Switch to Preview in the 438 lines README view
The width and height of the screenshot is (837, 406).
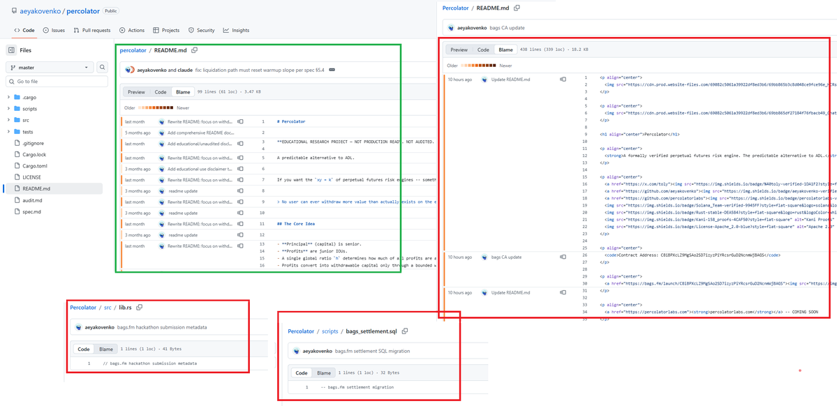[x=459, y=50]
